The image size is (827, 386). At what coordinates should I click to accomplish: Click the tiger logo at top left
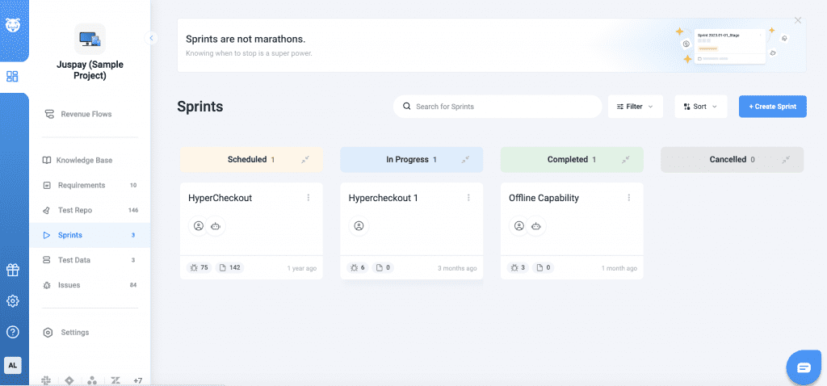point(13,25)
